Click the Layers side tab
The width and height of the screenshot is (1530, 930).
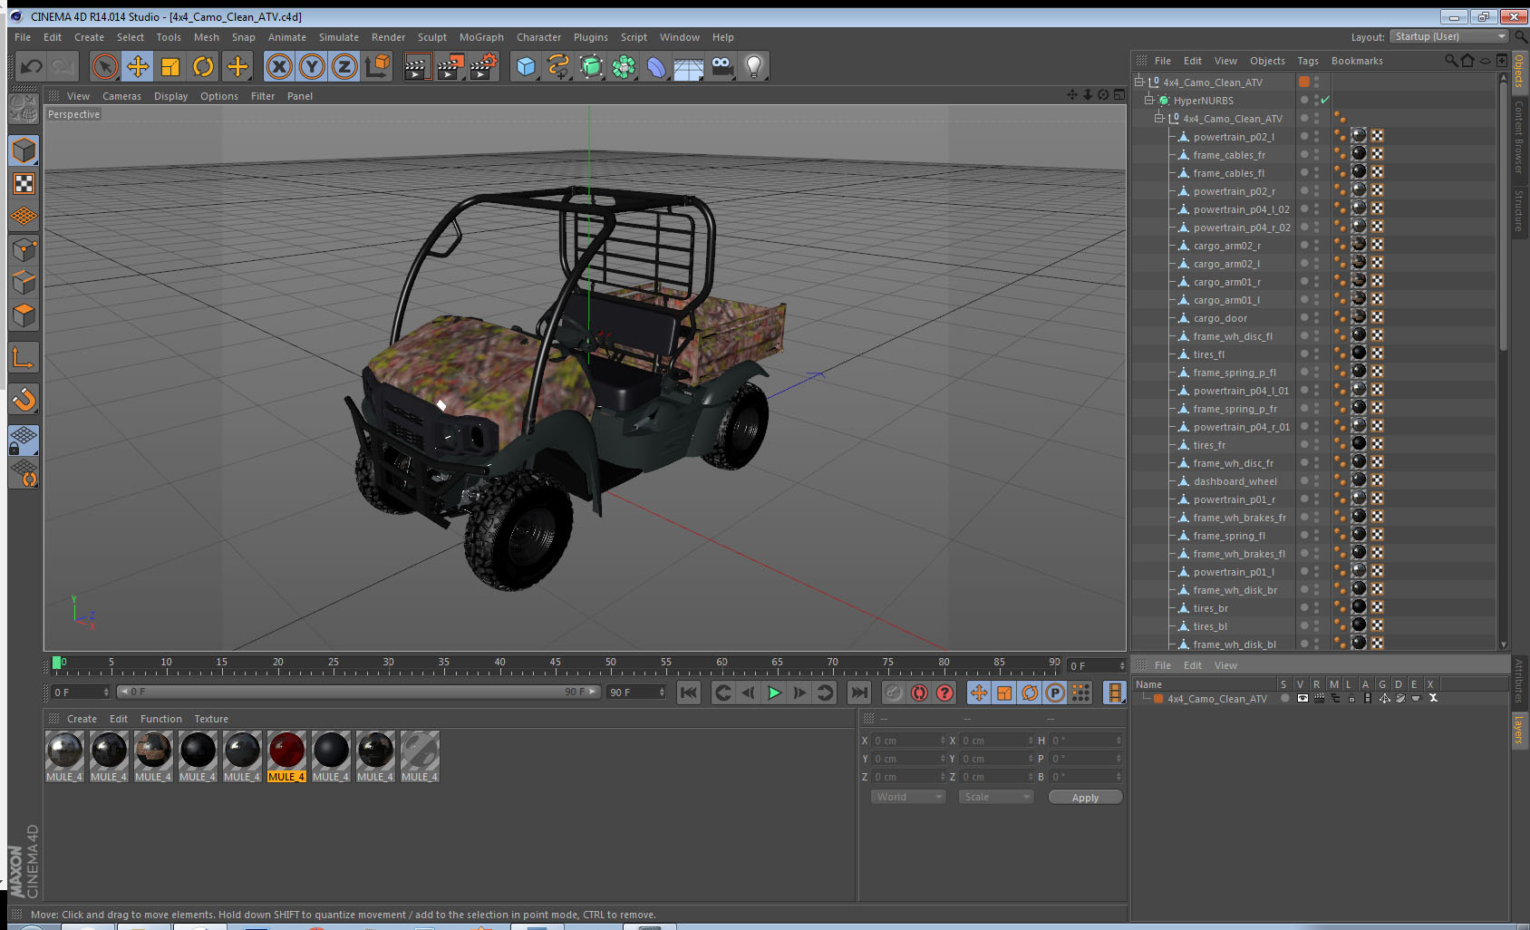1519,729
